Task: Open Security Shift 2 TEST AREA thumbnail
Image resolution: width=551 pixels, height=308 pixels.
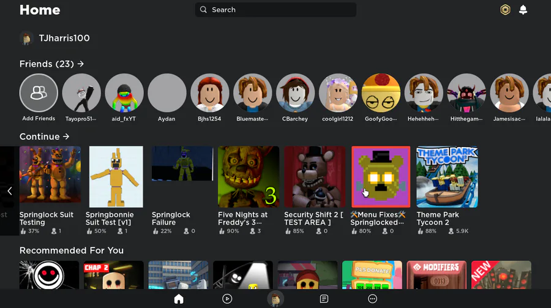Action: [315, 177]
